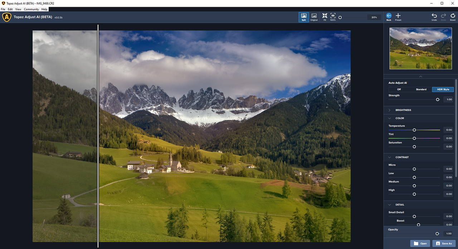Click the Strength value field

coord(449,100)
